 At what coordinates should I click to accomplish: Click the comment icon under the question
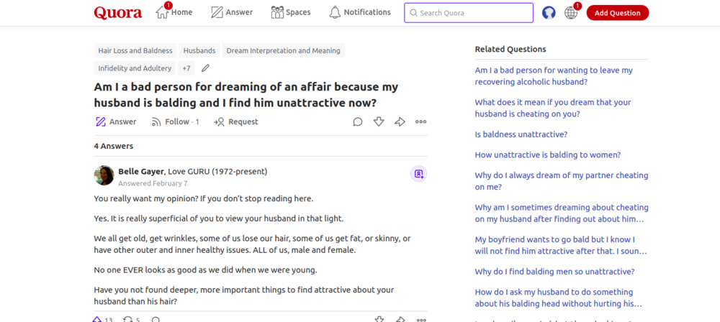[x=357, y=121]
